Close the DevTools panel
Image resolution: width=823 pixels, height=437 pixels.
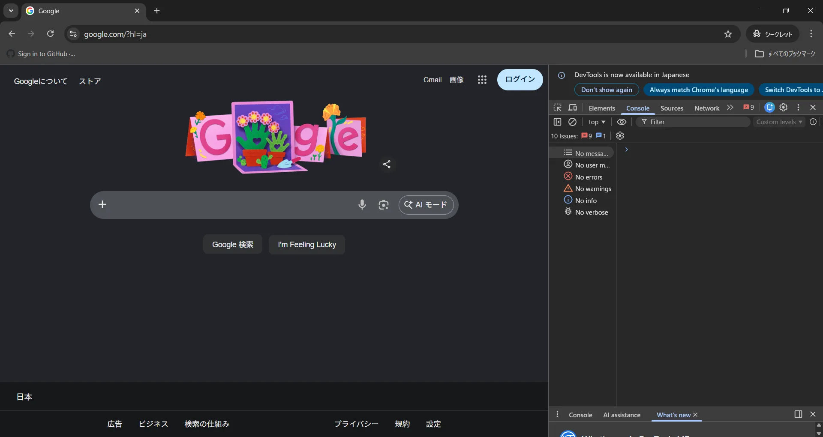tap(813, 108)
